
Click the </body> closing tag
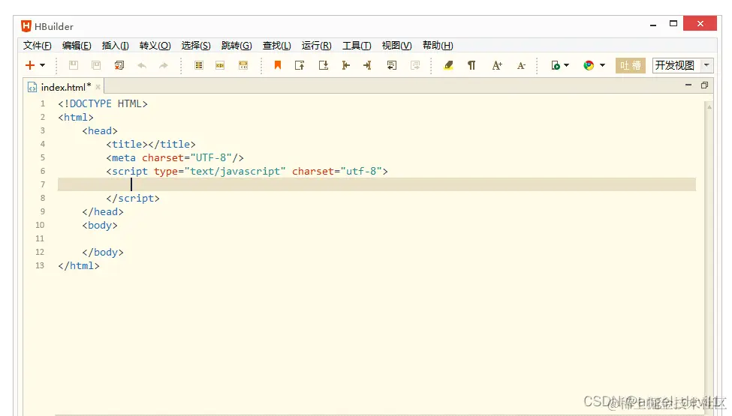pos(103,252)
